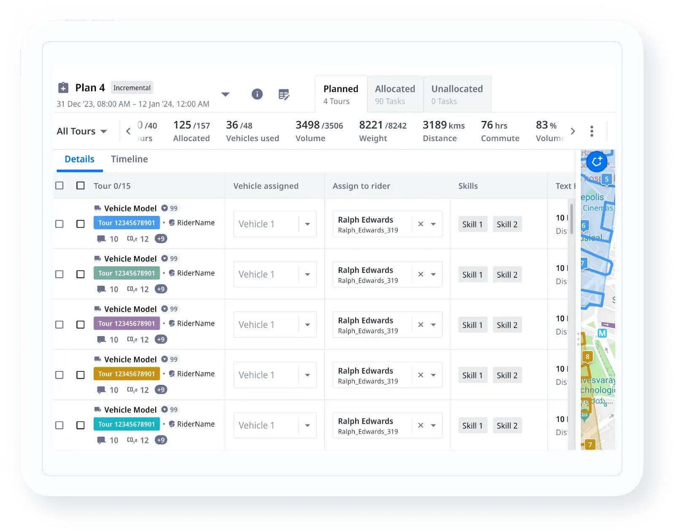Open the Unallocated tasks tab
Image resolution: width=675 pixels, height=530 pixels.
click(x=457, y=94)
